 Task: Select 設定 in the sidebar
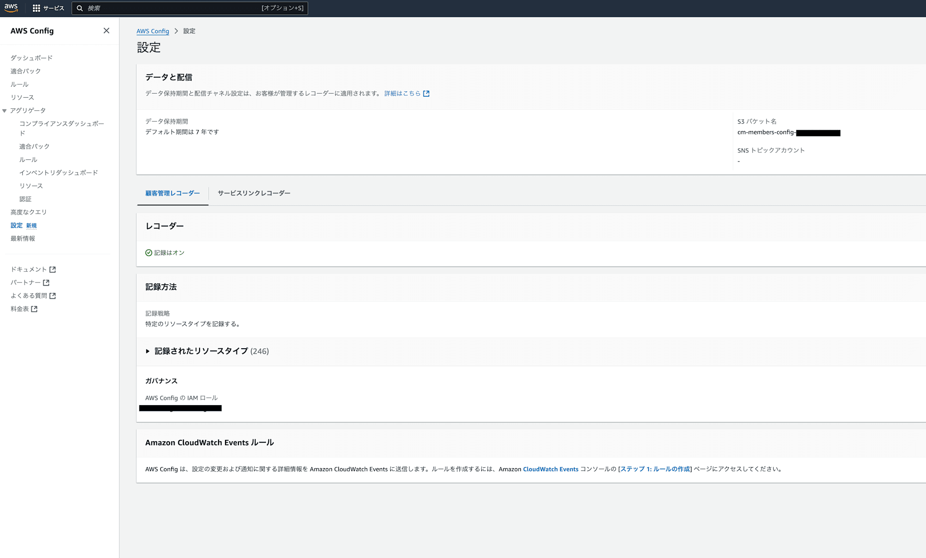pyautogui.click(x=17, y=226)
